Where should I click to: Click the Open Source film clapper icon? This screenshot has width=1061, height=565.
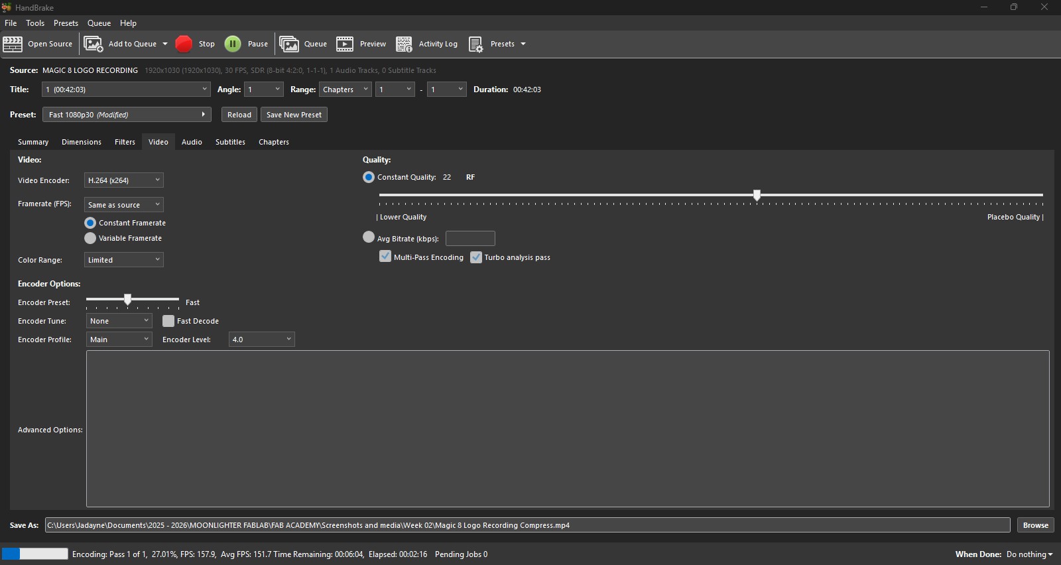[13, 44]
